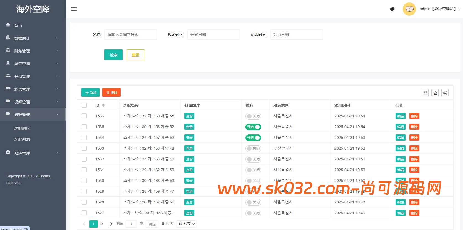Viewport: 463px width, 230px height.
Task: Enable the status toggle for ID 1532
Action: (253, 159)
